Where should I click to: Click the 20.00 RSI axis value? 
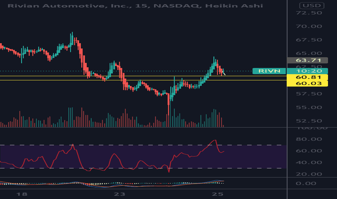point(309,174)
